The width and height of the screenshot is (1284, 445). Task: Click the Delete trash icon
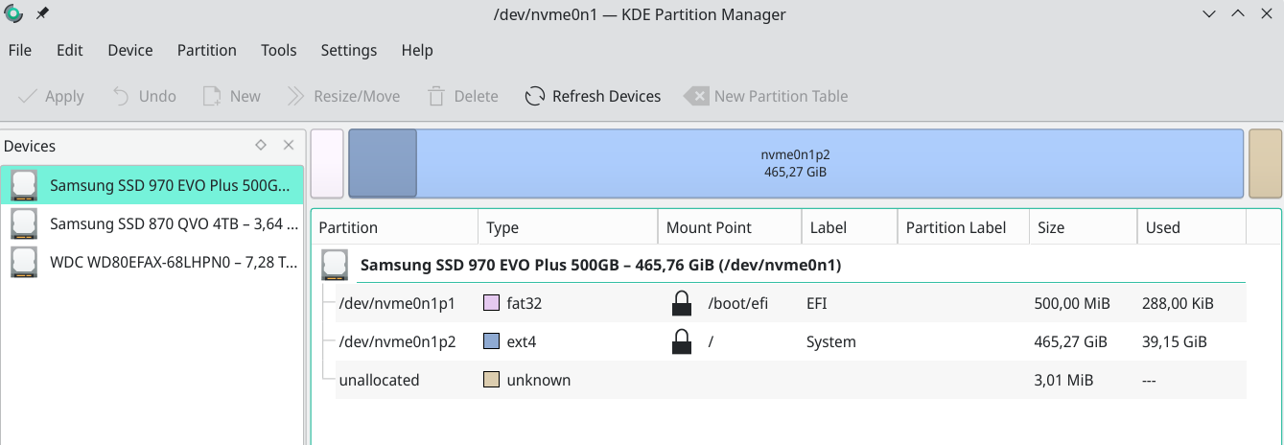pyautogui.click(x=436, y=96)
